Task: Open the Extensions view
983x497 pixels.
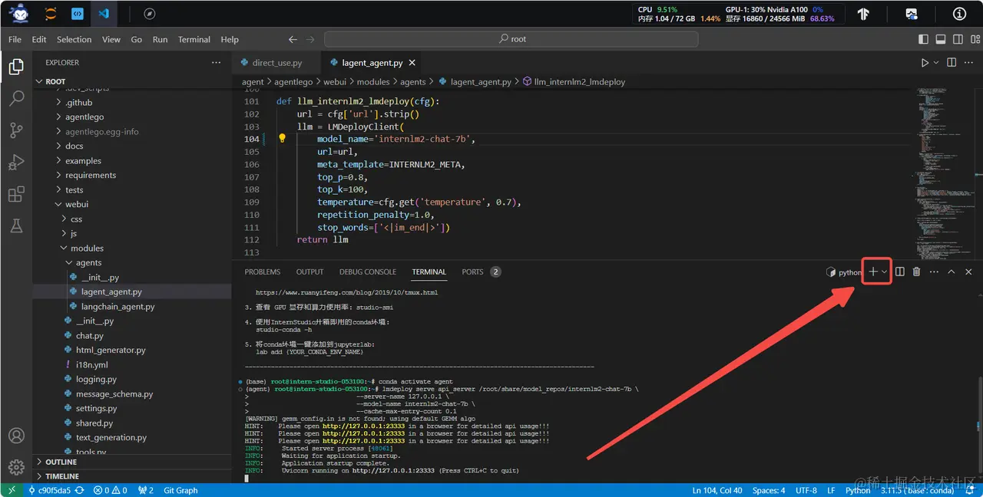Action: click(16, 194)
